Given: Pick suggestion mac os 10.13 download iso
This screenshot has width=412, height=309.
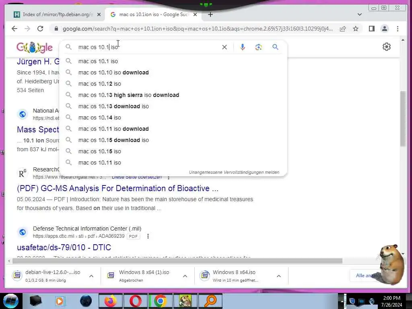Looking at the screenshot, I should 173,106.
